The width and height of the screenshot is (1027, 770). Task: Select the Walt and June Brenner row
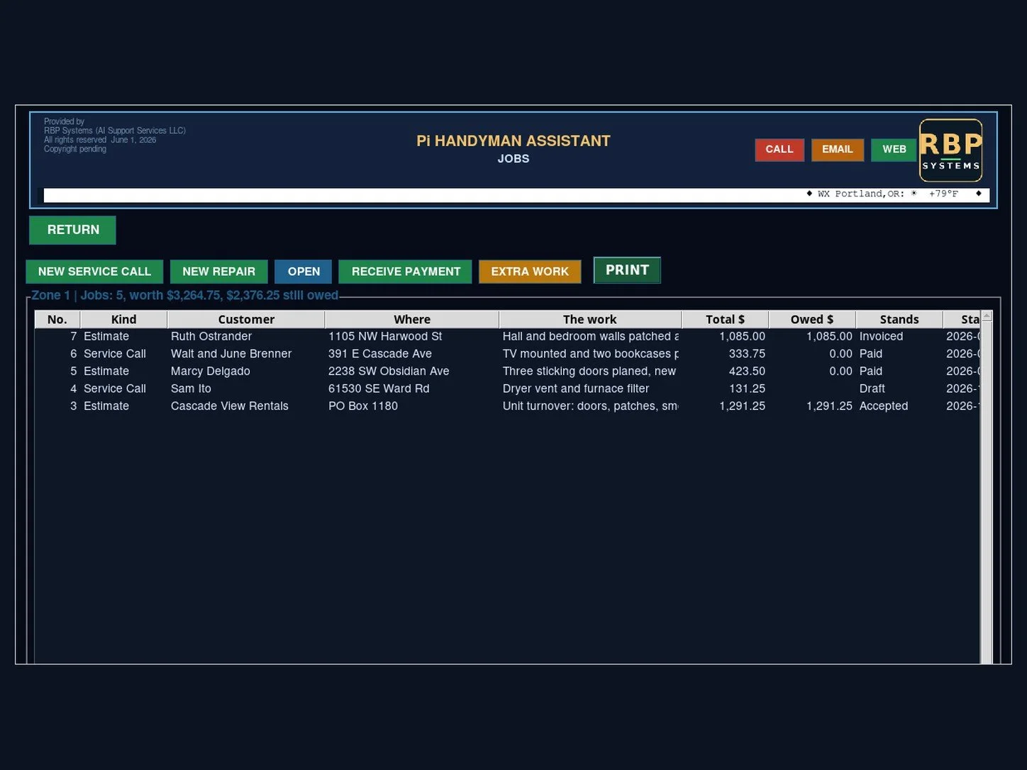(507, 354)
